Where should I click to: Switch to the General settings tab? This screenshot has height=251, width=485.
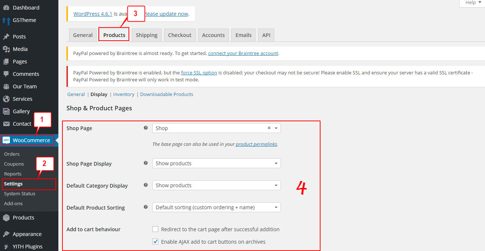click(x=83, y=35)
